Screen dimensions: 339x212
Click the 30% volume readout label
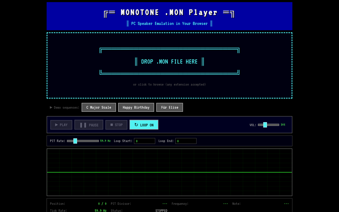[283, 125]
